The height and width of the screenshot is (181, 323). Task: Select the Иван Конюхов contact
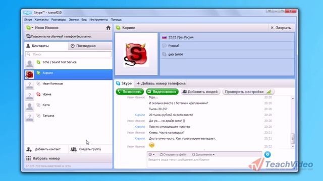pyautogui.click(x=69, y=85)
